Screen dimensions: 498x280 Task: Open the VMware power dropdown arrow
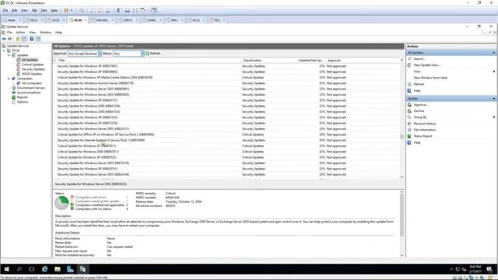(x=72, y=10)
